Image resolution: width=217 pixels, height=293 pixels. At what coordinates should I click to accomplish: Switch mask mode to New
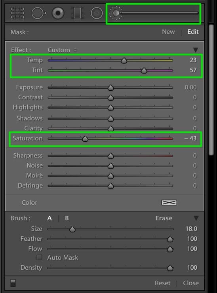click(168, 32)
